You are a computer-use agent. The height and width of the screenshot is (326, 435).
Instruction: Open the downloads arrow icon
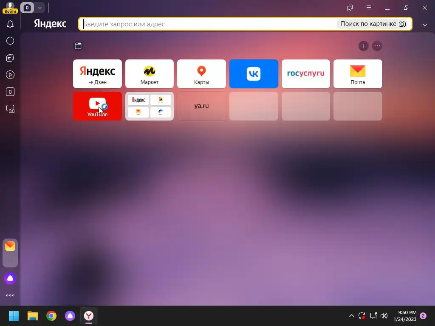coord(425,24)
